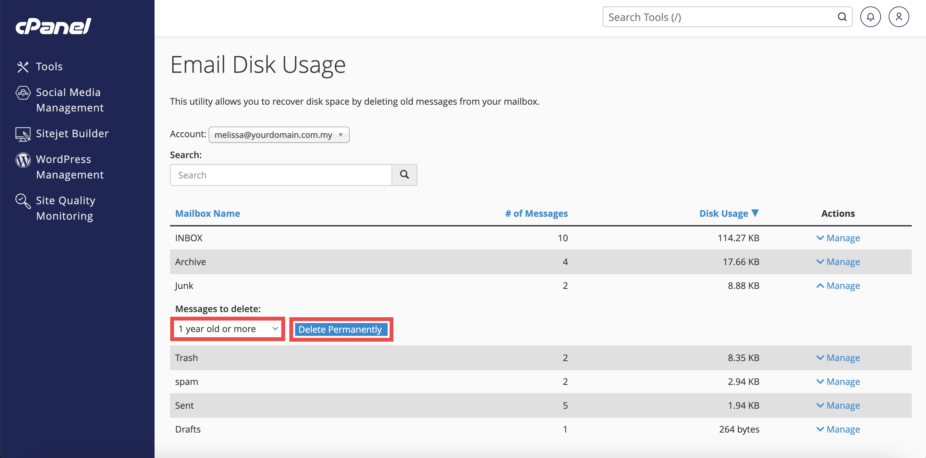Open WordPress Management via WordPress icon

23,160
